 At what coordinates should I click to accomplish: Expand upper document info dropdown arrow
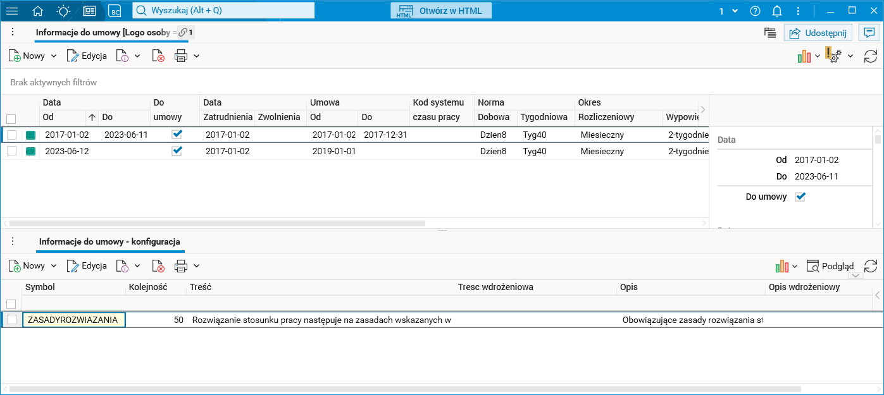[137, 56]
